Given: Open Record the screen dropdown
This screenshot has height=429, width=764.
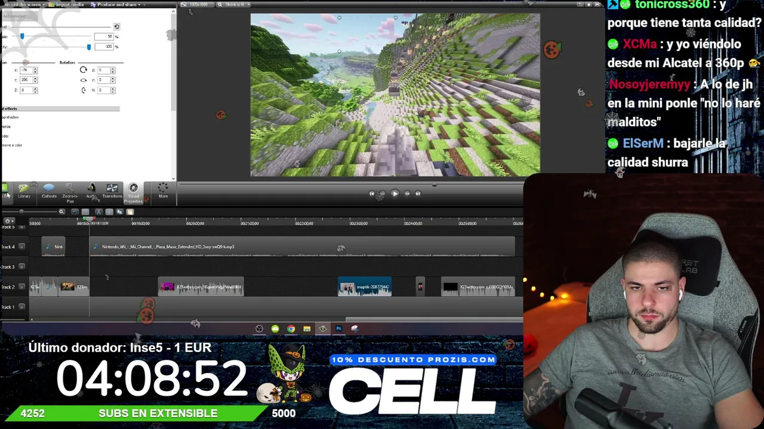Looking at the screenshot, I should pyautogui.click(x=24, y=5).
